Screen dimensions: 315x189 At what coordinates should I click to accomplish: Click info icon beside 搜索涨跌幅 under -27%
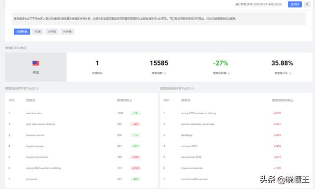[x=229, y=73]
